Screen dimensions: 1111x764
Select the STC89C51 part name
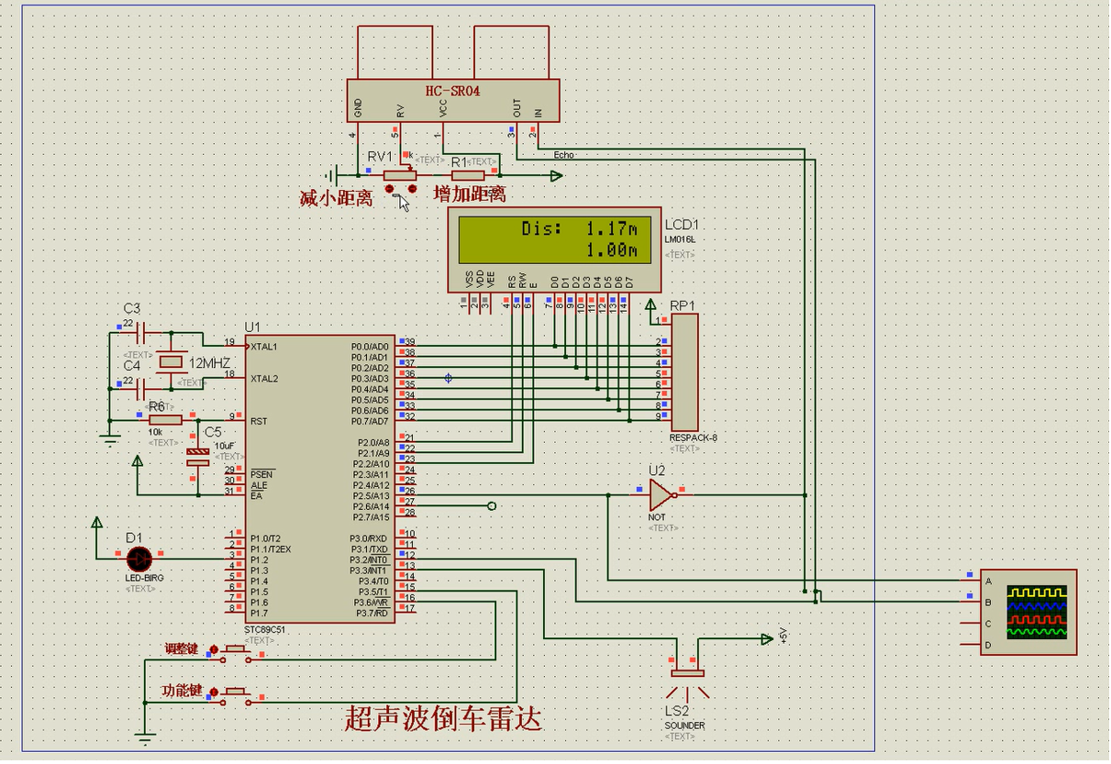pos(265,630)
